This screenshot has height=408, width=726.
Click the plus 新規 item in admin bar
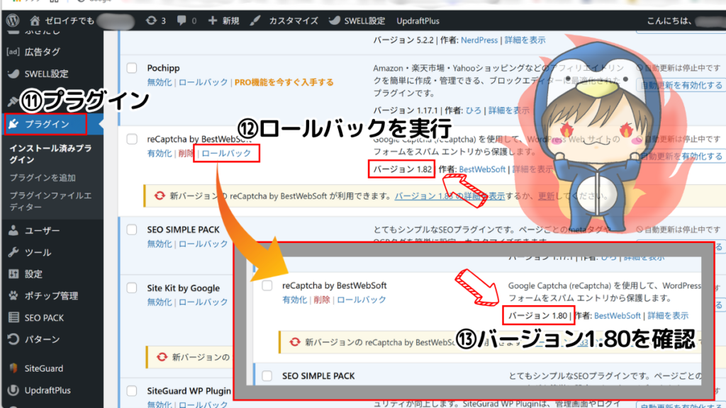point(223,21)
